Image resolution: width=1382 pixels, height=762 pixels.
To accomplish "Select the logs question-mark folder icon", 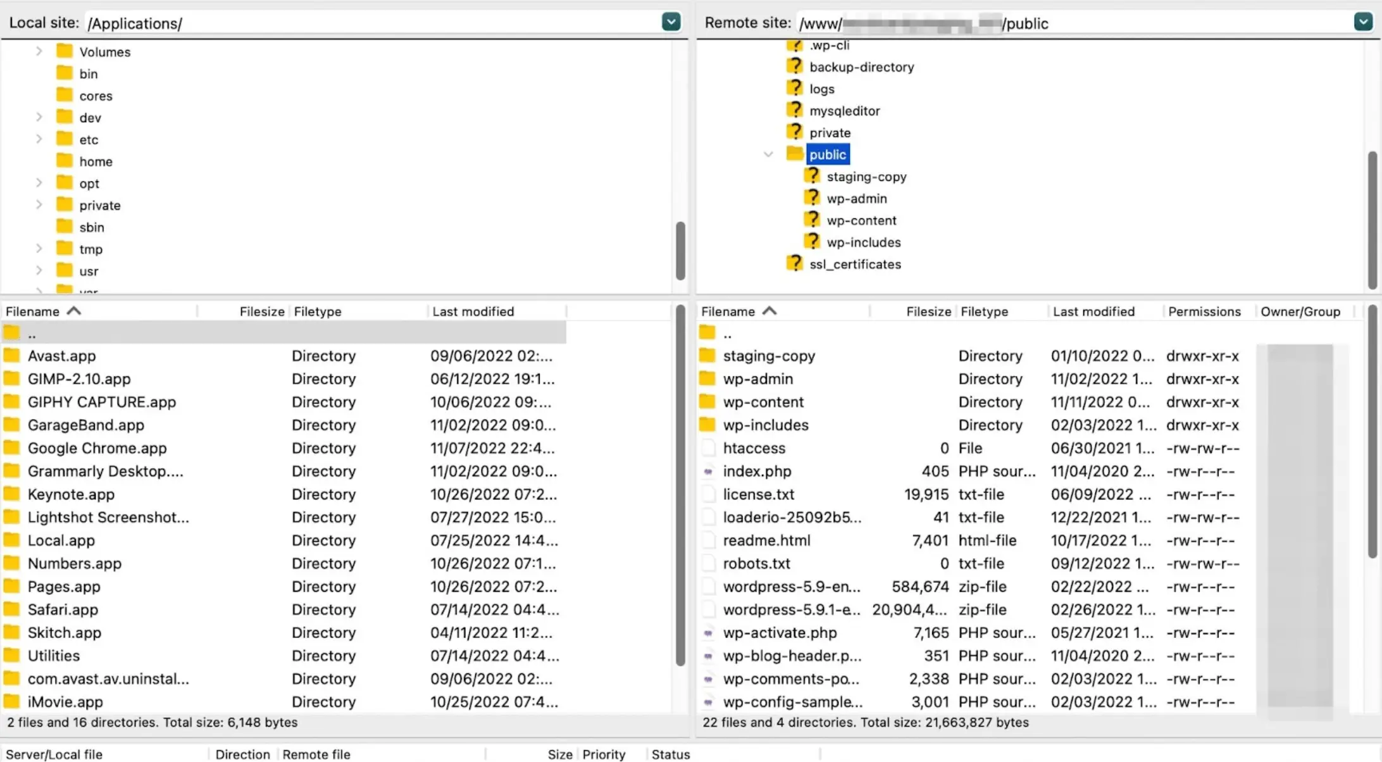I will pyautogui.click(x=795, y=88).
